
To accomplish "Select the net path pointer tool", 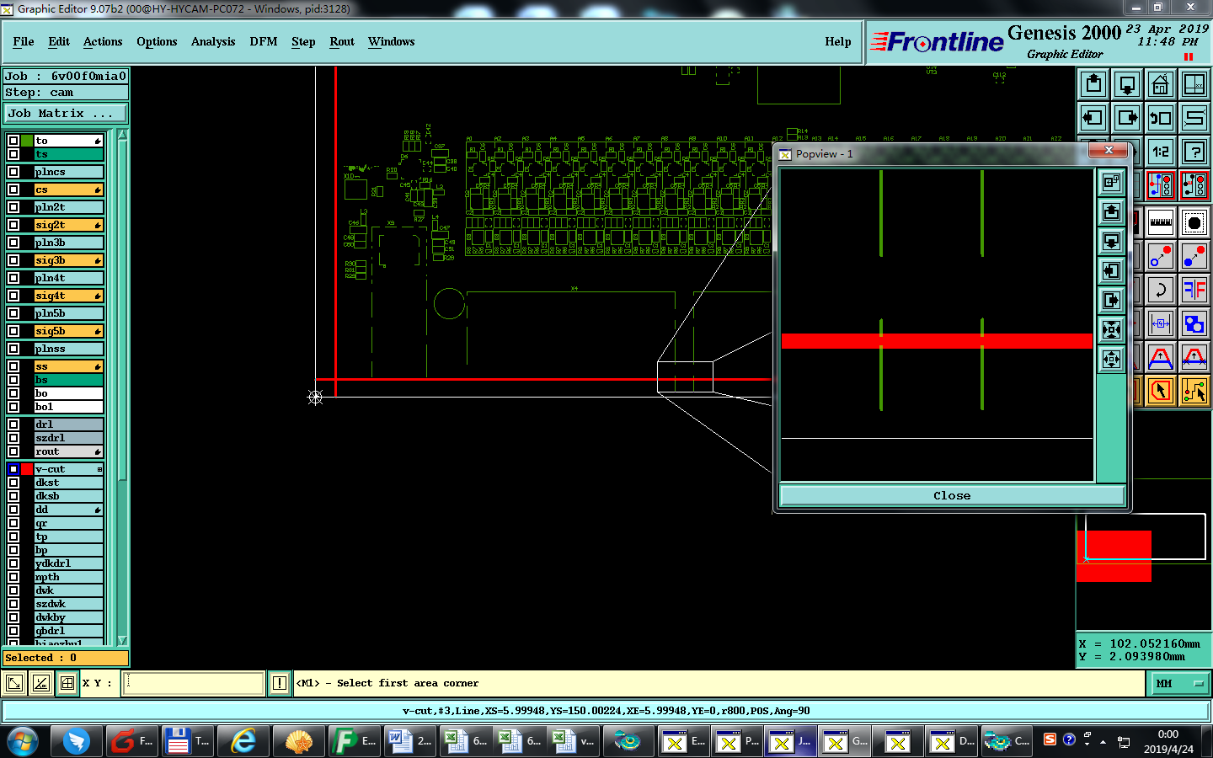I will tap(1194, 391).
